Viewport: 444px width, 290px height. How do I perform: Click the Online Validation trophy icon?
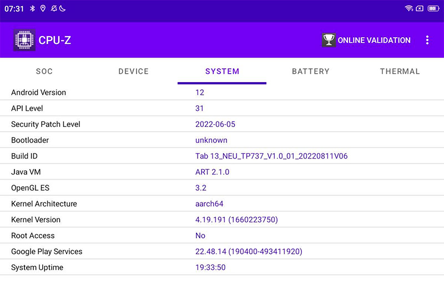point(329,40)
